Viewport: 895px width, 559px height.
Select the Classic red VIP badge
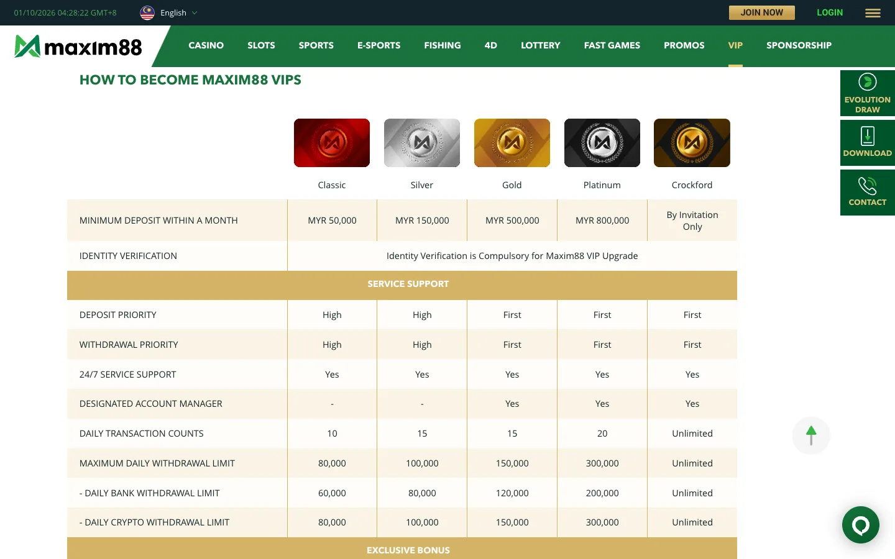[x=332, y=143]
